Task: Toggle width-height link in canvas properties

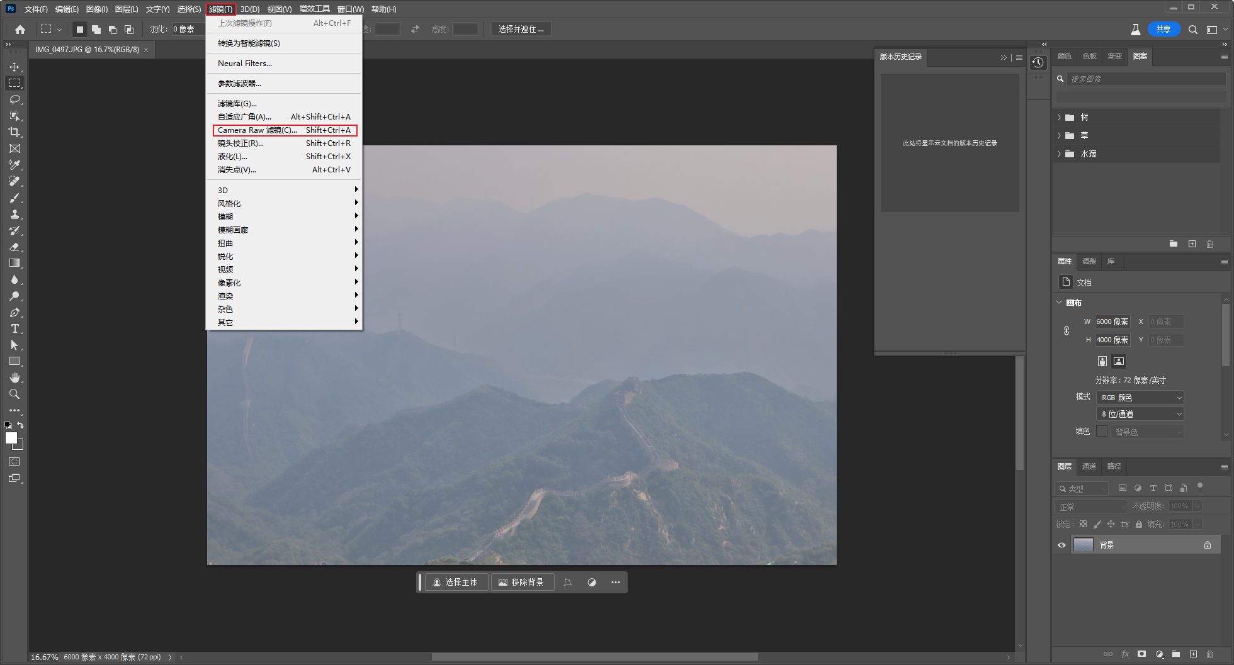Action: tap(1067, 330)
